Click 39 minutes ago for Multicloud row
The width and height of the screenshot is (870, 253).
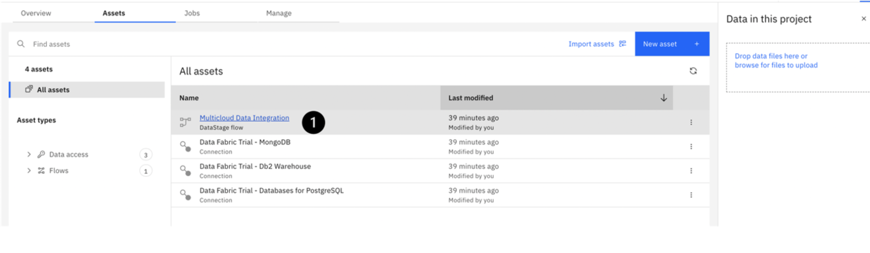(x=473, y=118)
